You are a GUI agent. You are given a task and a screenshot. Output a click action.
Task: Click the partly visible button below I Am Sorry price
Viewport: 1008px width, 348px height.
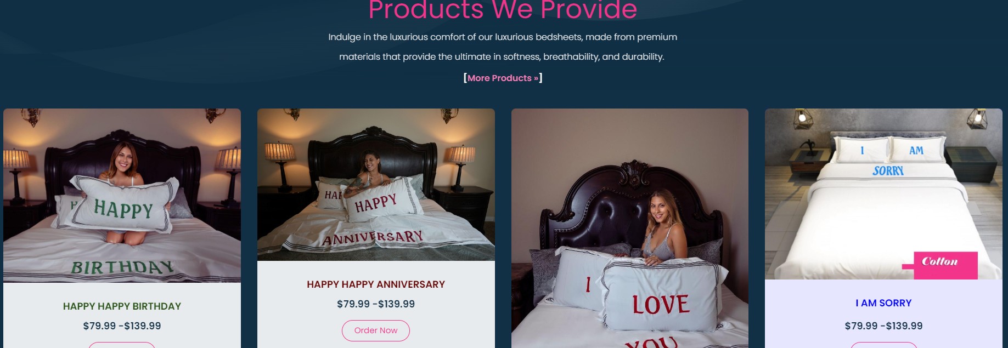(883, 345)
